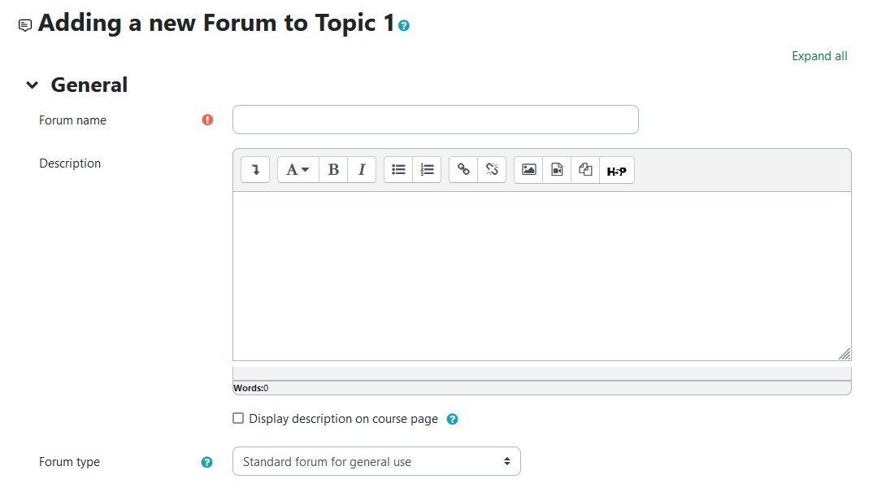
Task: Click the Expand all link
Action: [819, 56]
